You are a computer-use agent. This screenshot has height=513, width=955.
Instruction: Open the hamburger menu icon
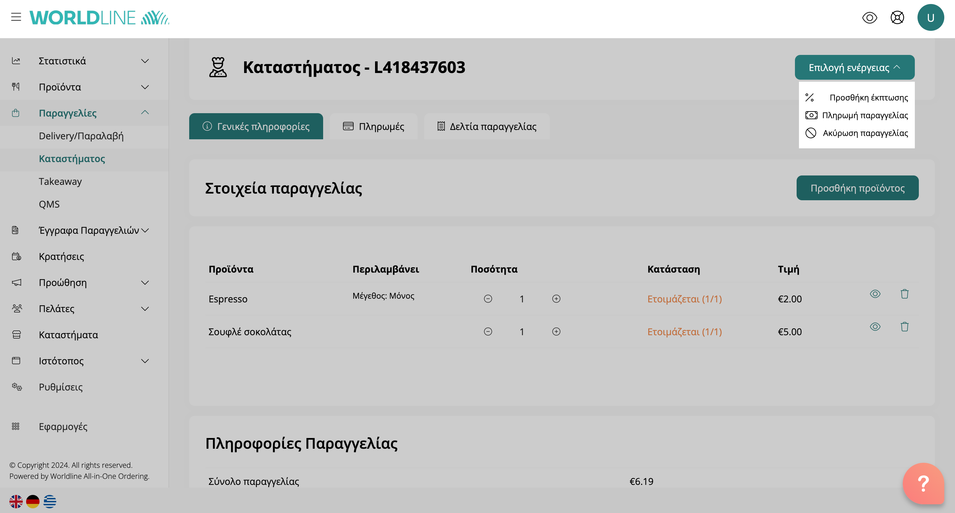16,17
